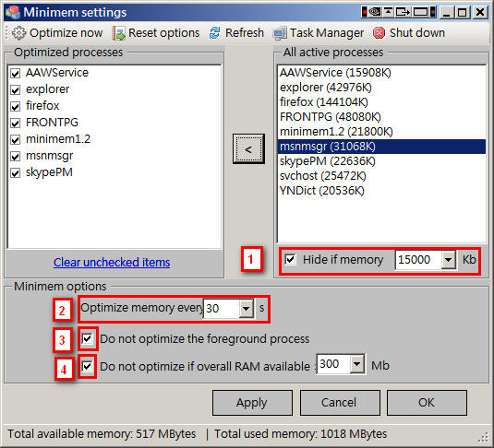Click the Total available memory: 517 MBytes text
494x448 pixels.
pos(102,434)
